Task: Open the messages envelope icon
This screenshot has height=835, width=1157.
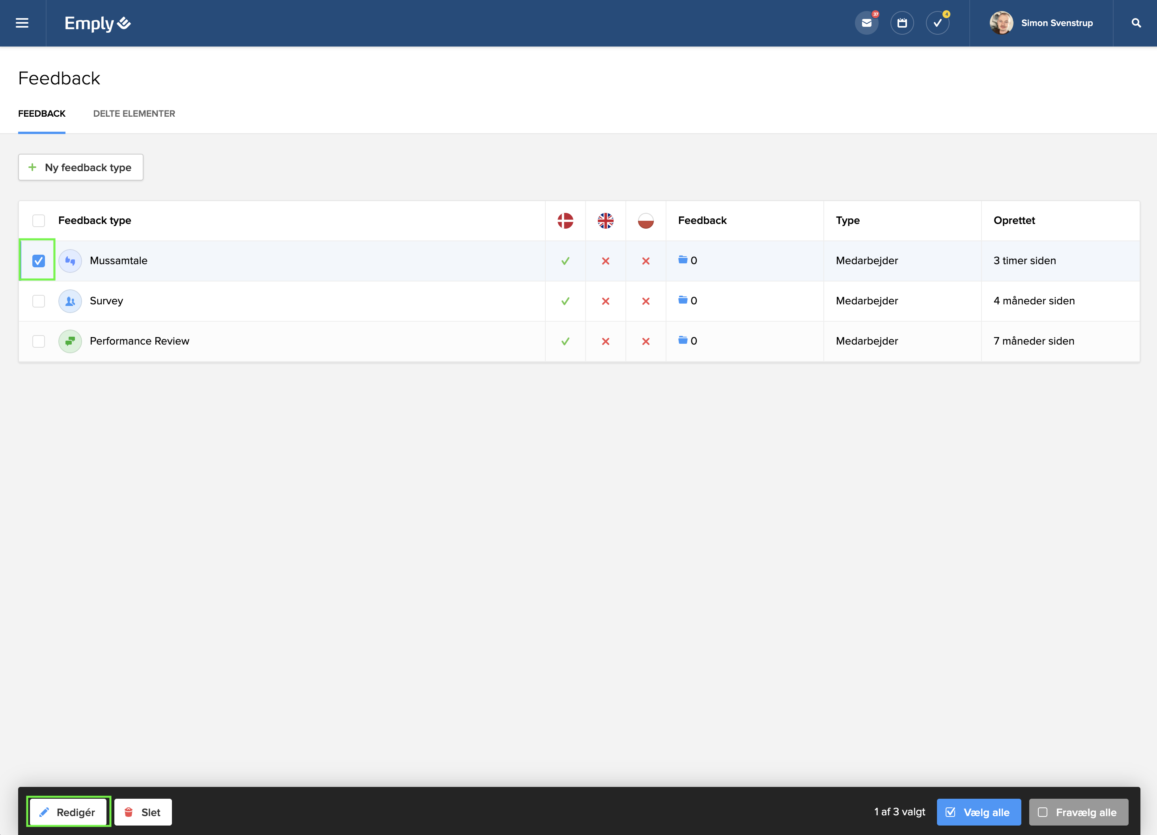Action: [x=866, y=23]
